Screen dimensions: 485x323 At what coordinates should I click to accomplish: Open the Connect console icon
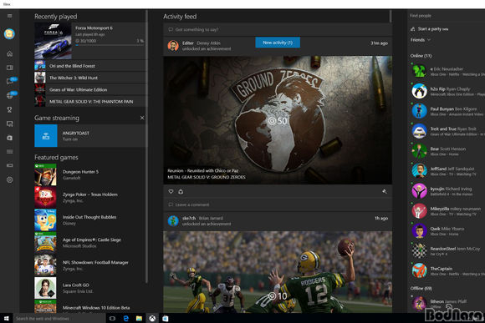(x=9, y=165)
